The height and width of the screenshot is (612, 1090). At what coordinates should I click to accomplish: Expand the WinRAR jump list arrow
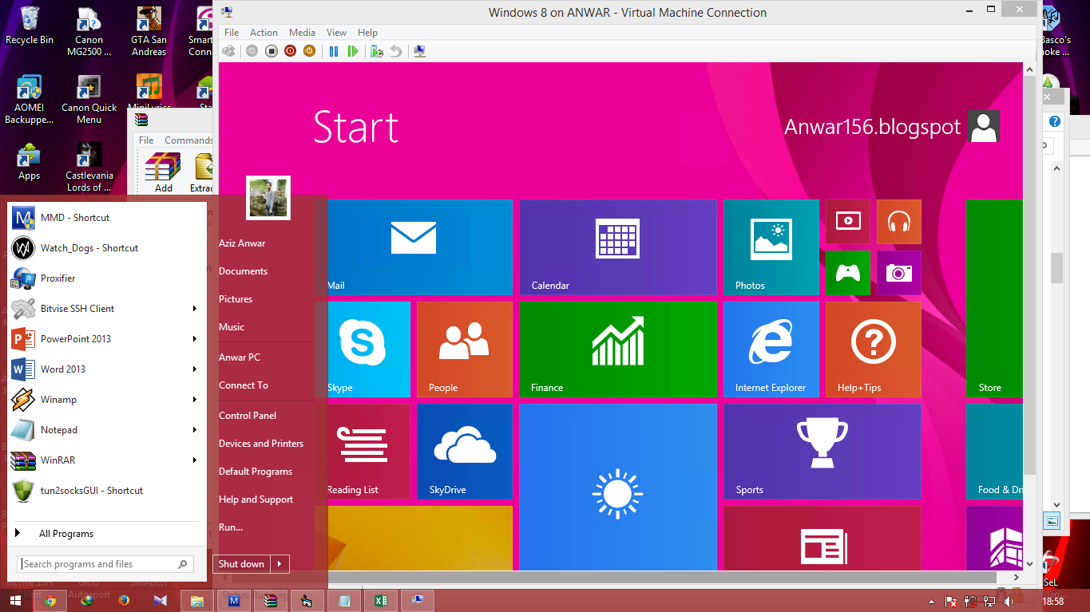(194, 460)
